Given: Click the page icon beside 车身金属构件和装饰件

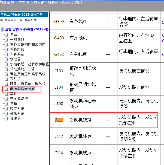Looking at the screenshot, I should (6, 44).
